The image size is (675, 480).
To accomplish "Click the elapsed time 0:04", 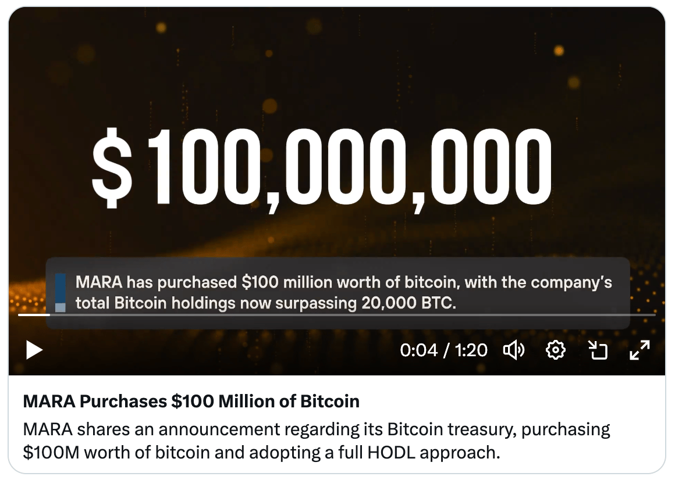I will click(418, 350).
